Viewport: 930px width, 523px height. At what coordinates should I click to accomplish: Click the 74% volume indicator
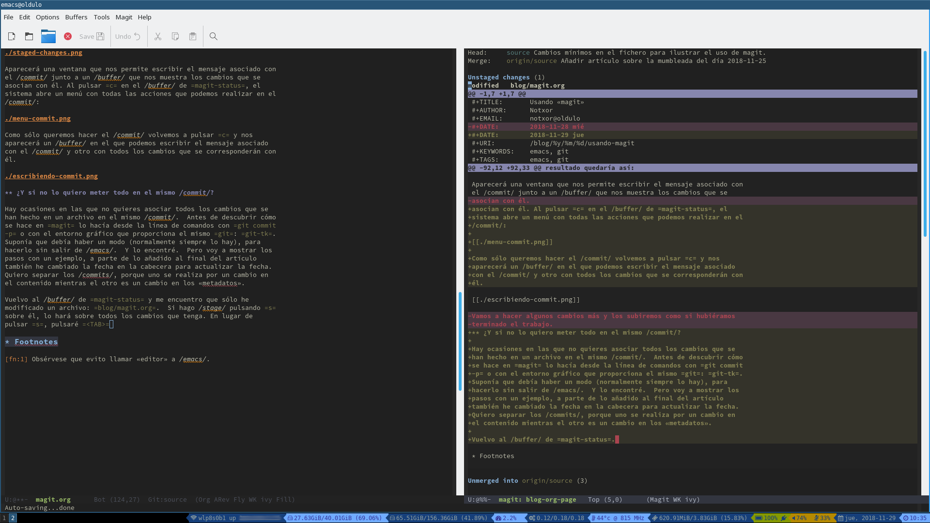tap(800, 518)
